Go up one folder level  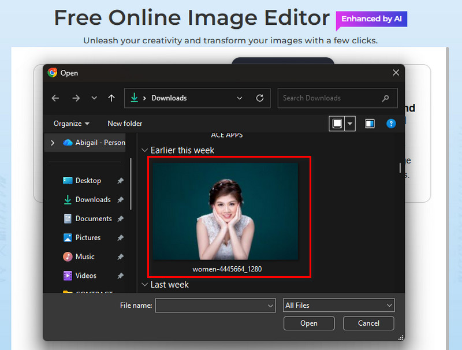111,98
